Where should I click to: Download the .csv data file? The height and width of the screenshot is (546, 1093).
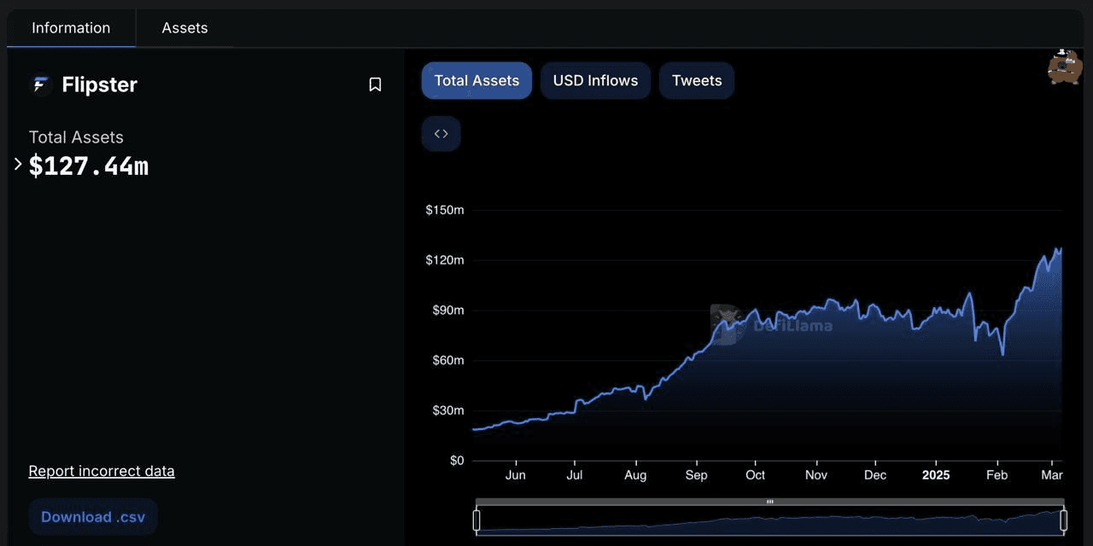[93, 517]
